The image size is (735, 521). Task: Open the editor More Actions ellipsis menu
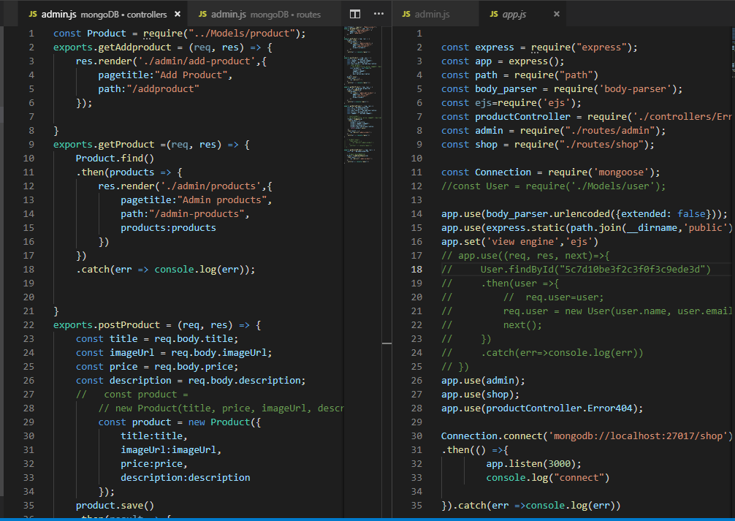click(x=378, y=14)
